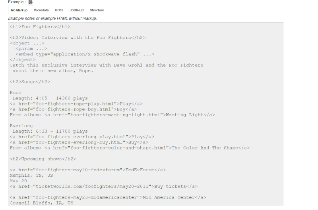Open the Structure tab
This screenshot has width=318, height=210.
point(97,10)
